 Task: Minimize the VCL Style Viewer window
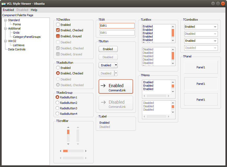(213, 3)
